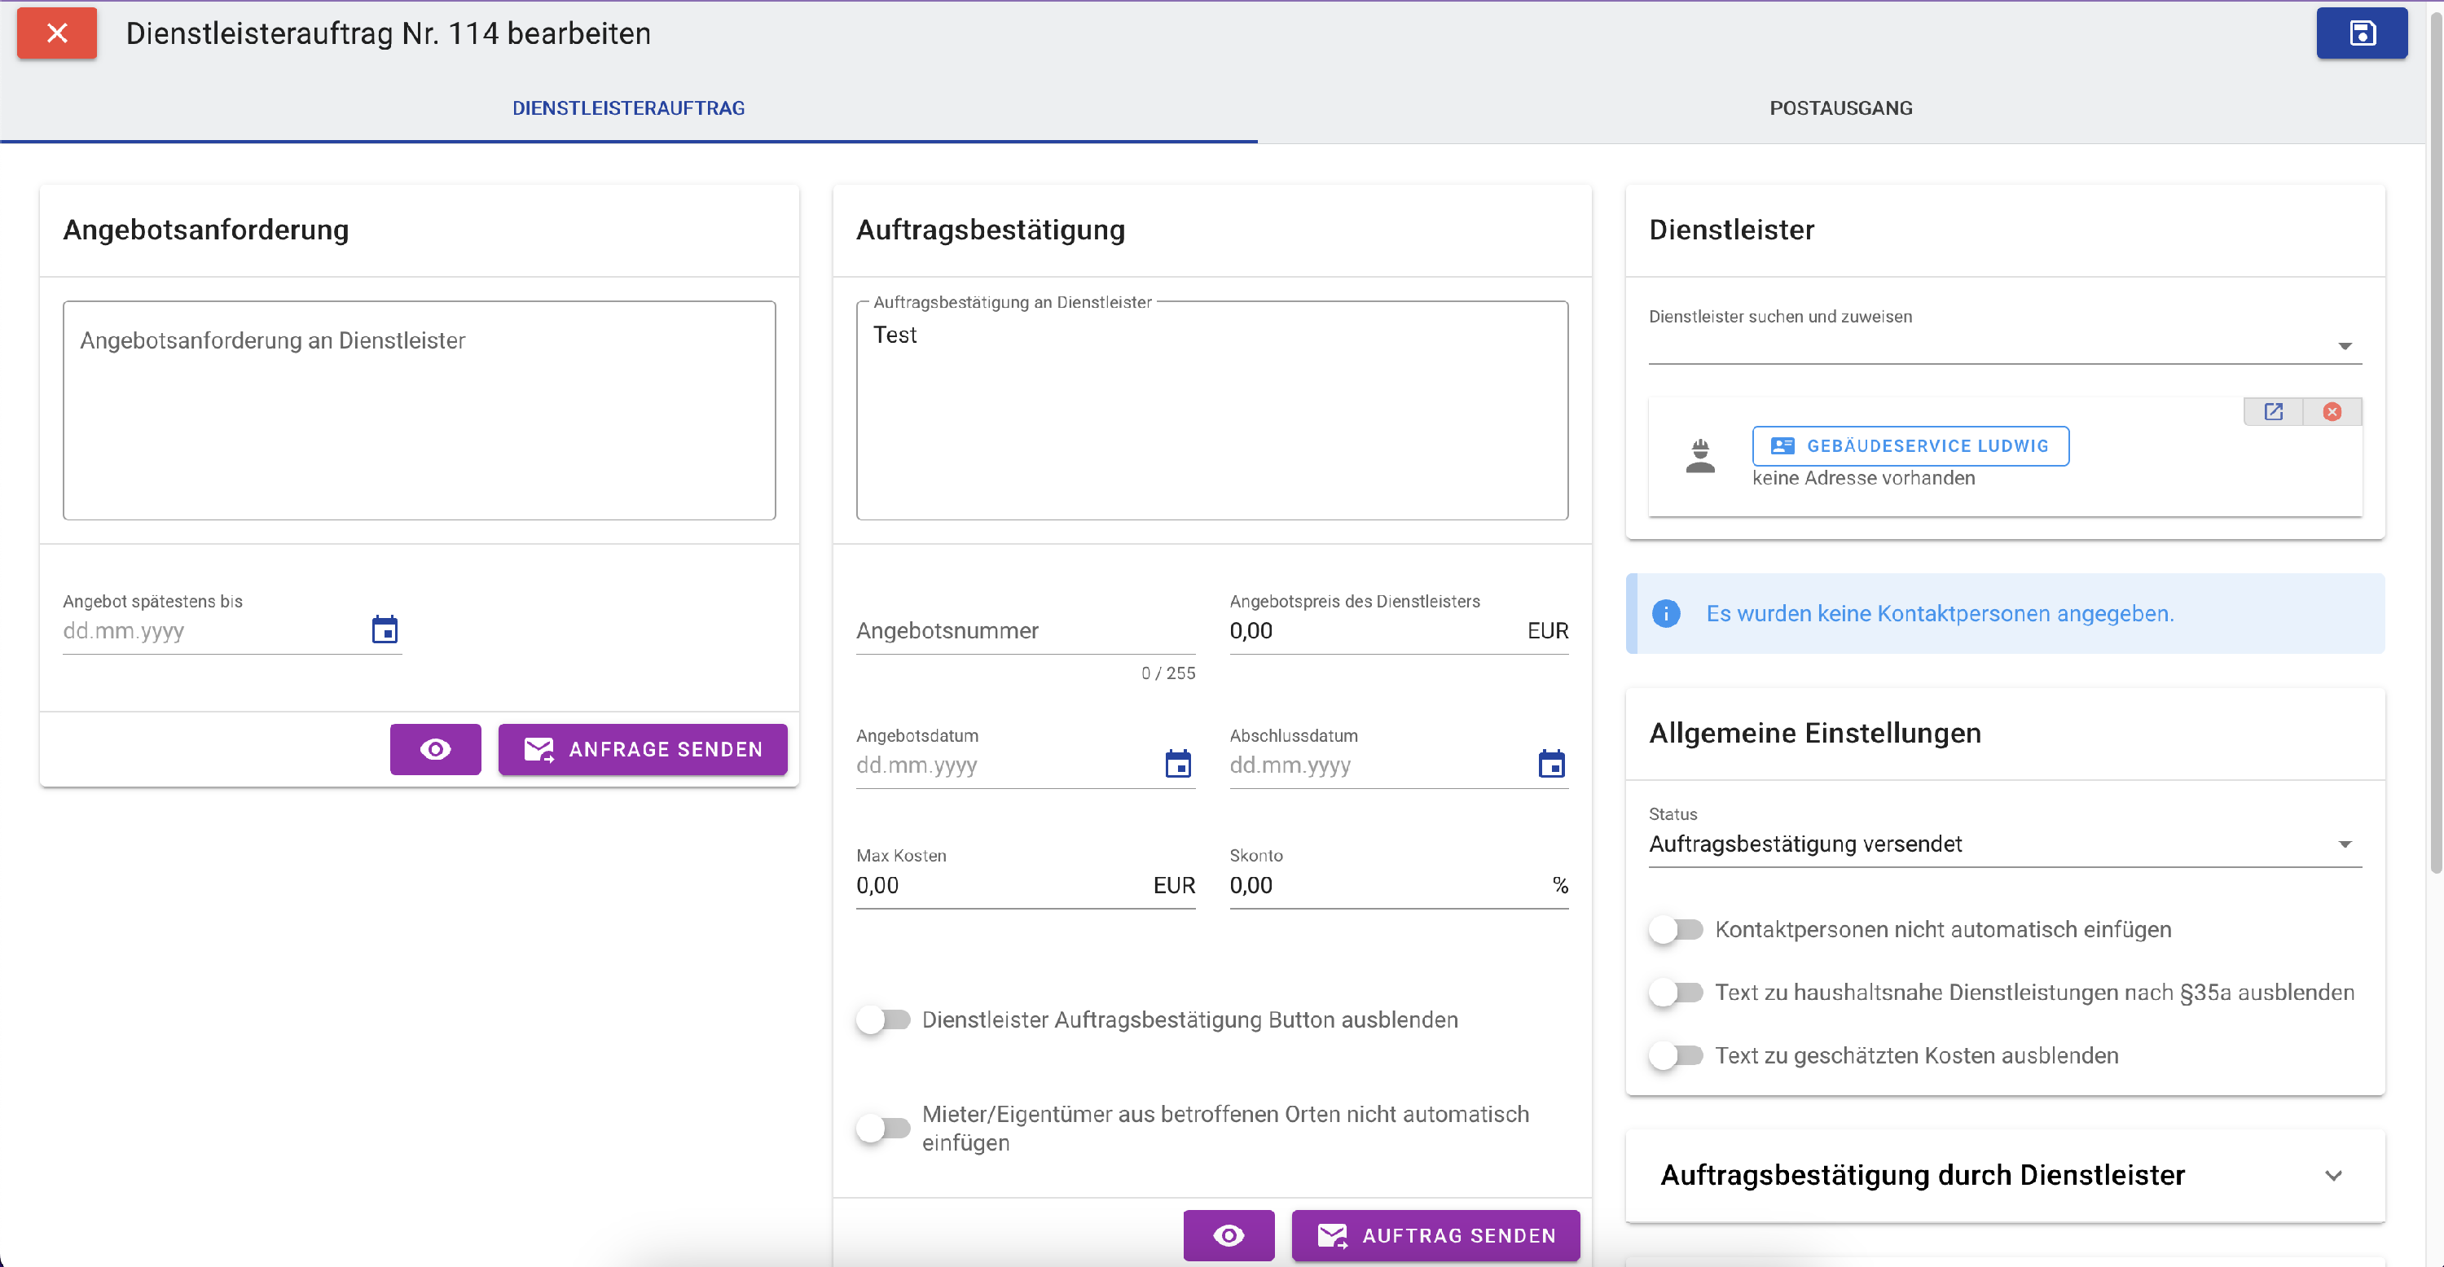Enable Kontaktpersonen nicht automatisch einfügen switch
Screen dimensions: 2444x1267
(x=1677, y=929)
